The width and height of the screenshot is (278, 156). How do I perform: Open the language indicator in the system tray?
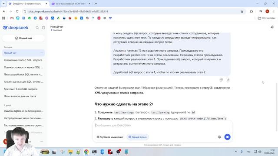pos(248,152)
